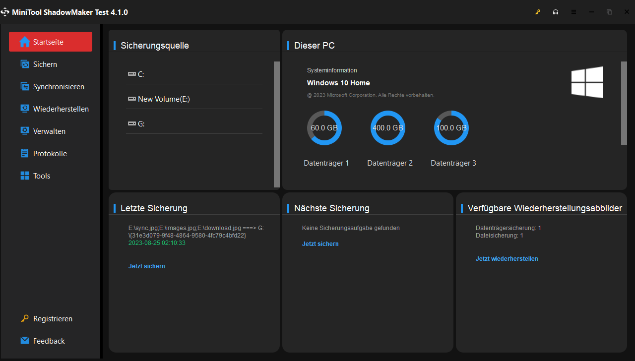Click the Feedback label
Image resolution: width=635 pixels, height=361 pixels.
49,341
